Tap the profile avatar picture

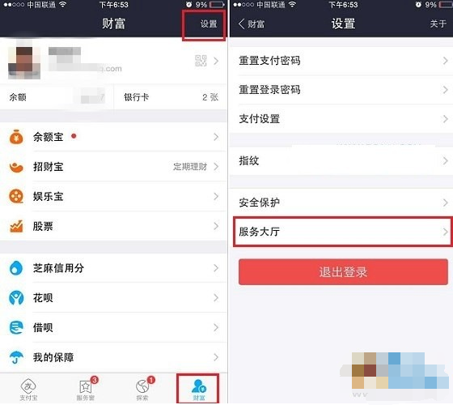24,63
